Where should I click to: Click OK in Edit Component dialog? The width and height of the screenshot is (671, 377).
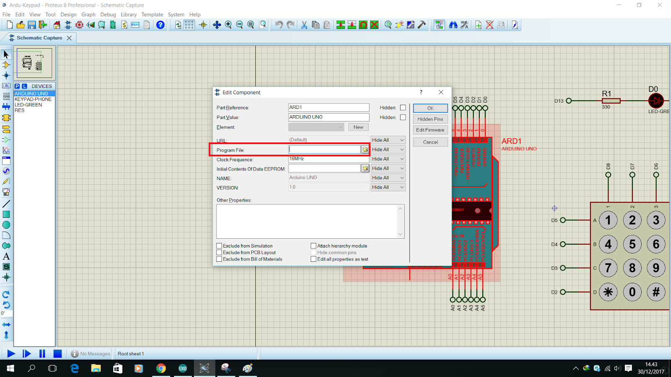430,108
